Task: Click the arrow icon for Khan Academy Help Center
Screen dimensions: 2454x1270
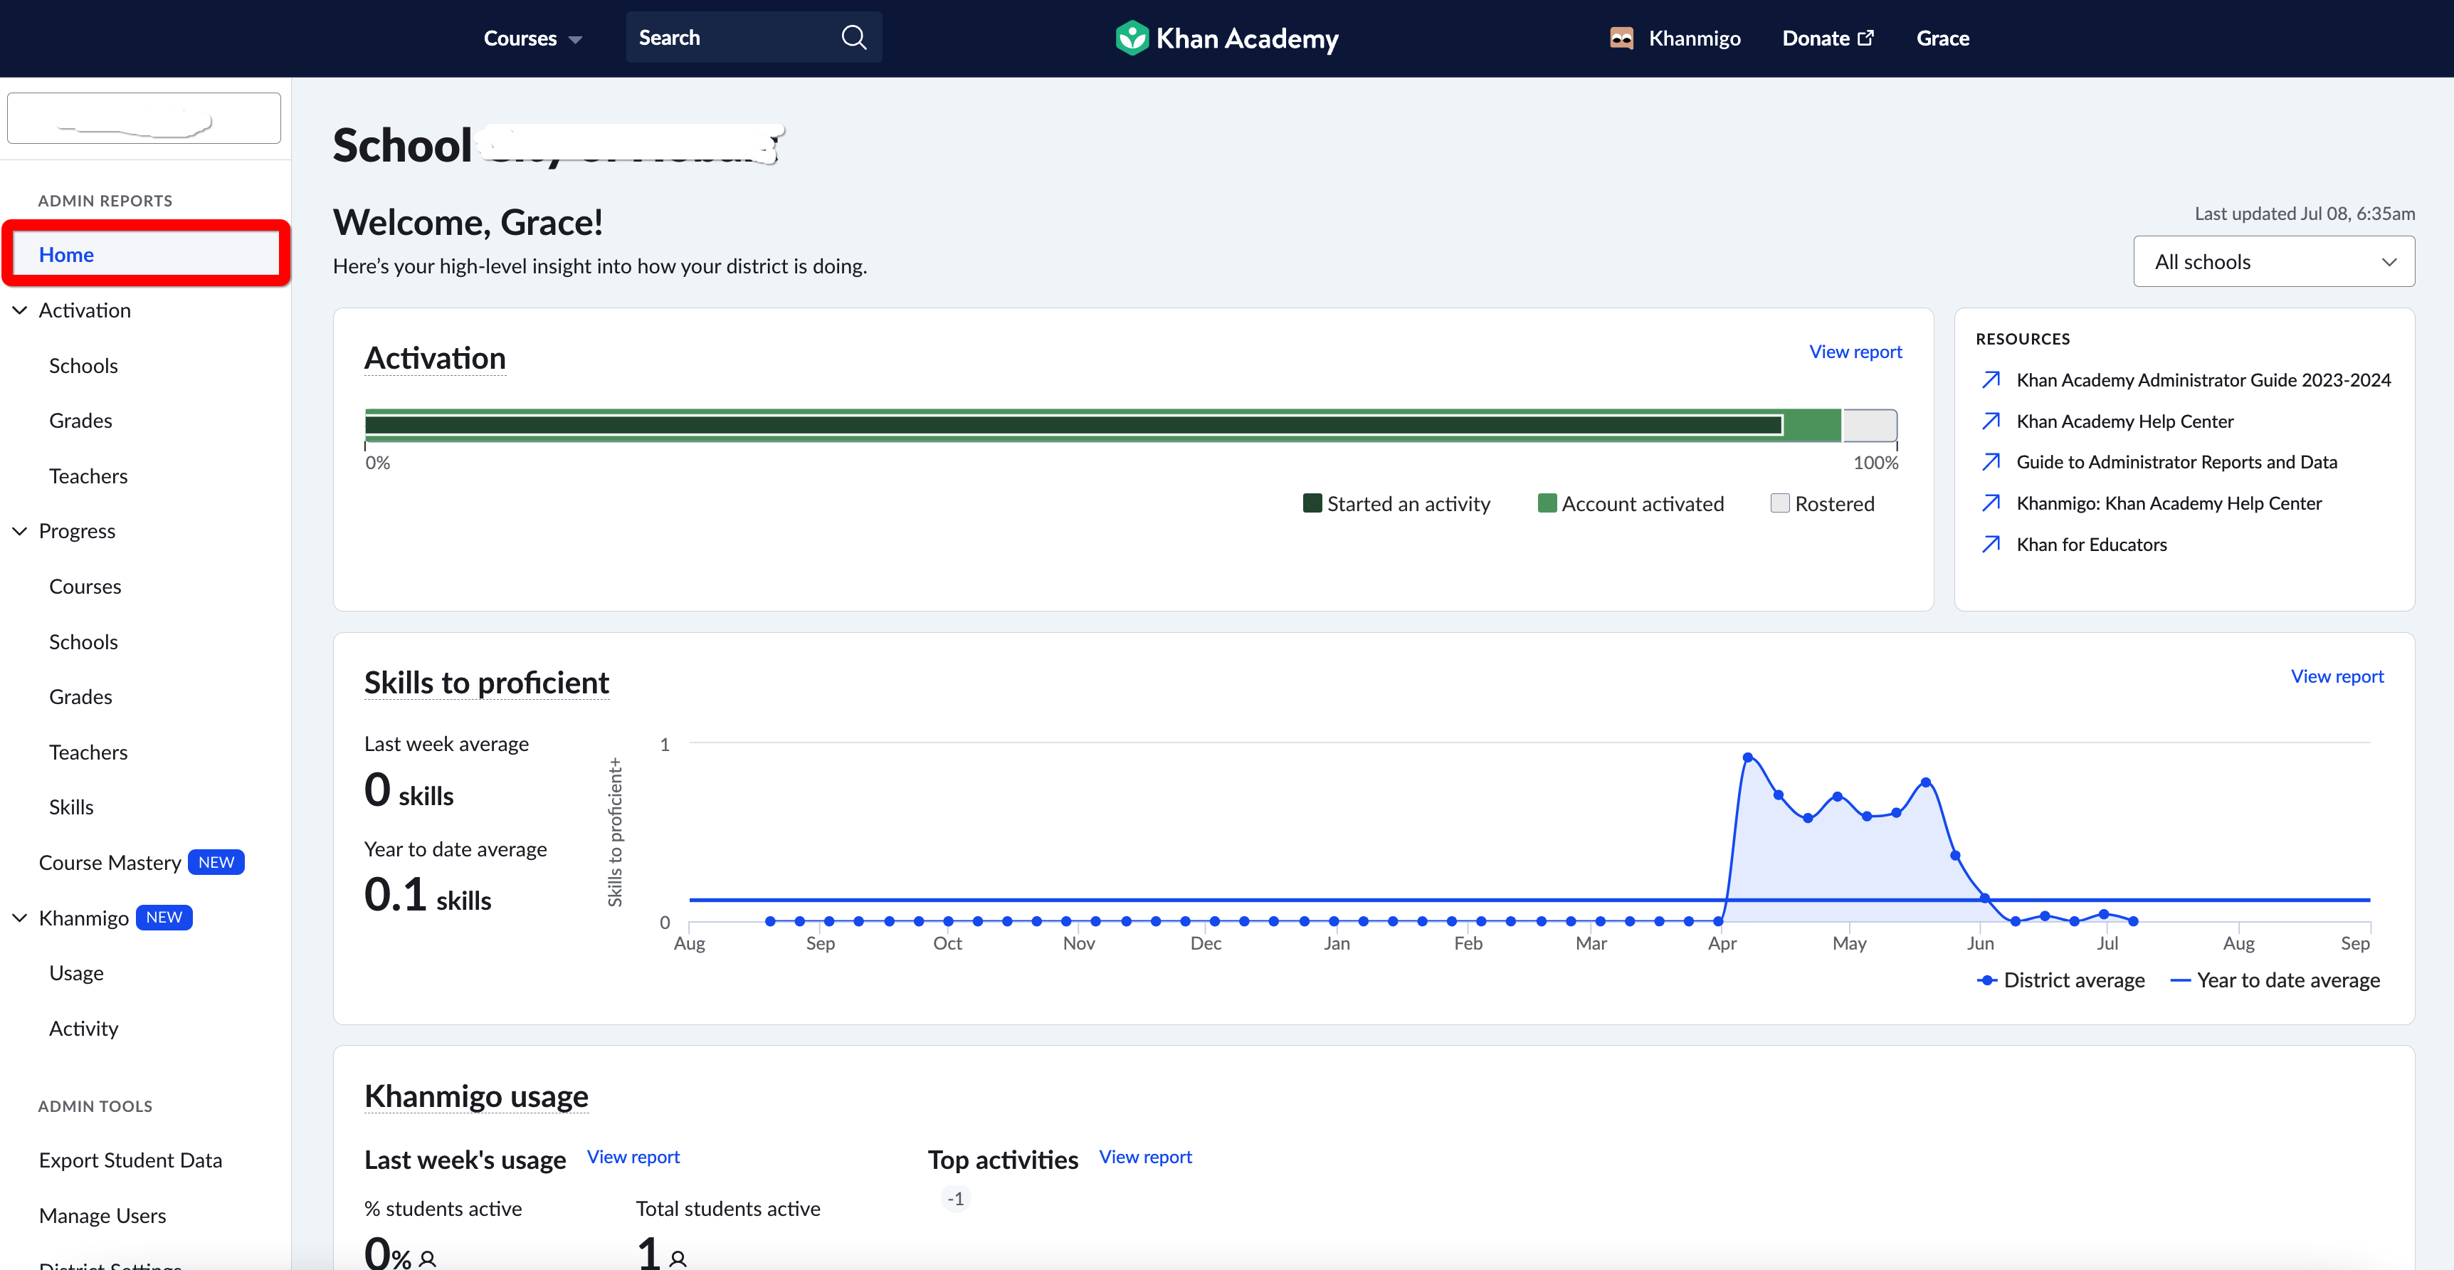Action: tap(1991, 420)
